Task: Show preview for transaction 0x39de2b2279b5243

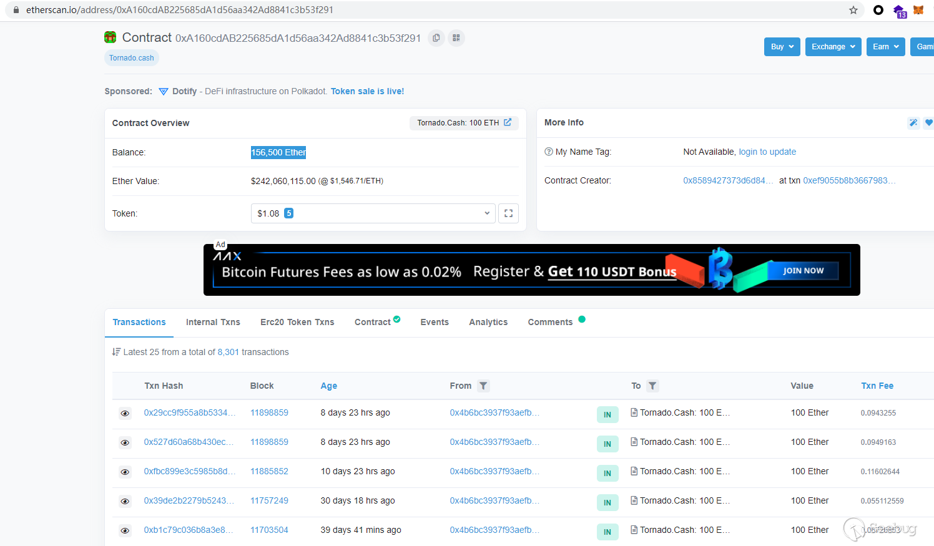Action: click(x=125, y=501)
